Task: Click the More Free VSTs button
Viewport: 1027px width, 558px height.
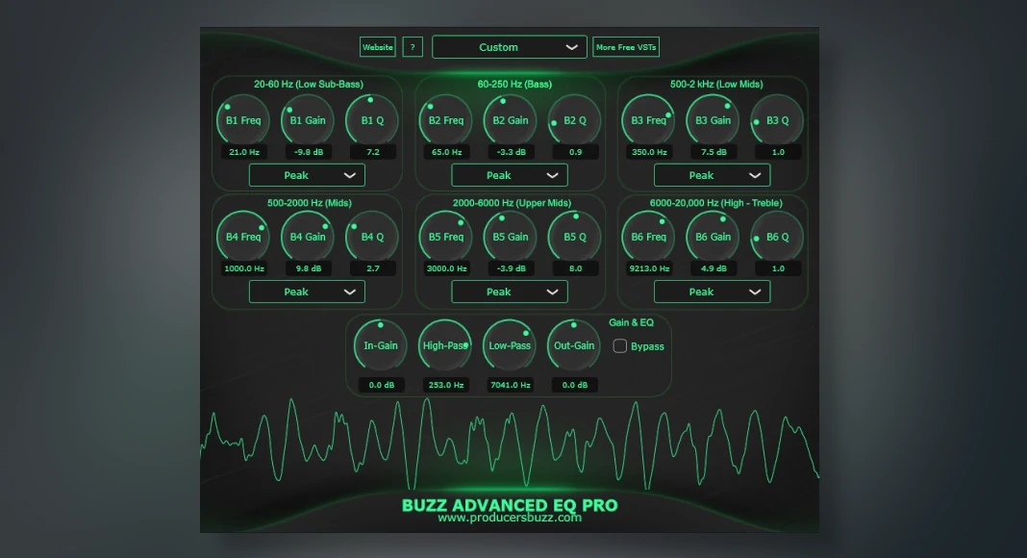Action: tap(625, 47)
